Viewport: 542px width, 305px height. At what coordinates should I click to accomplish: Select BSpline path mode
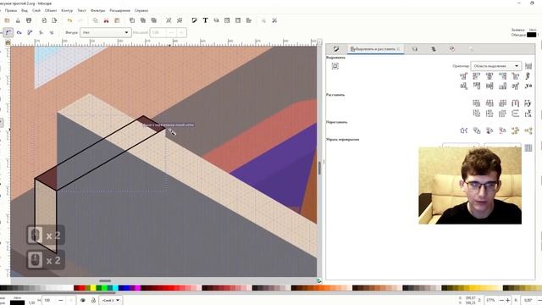[x=30, y=32]
